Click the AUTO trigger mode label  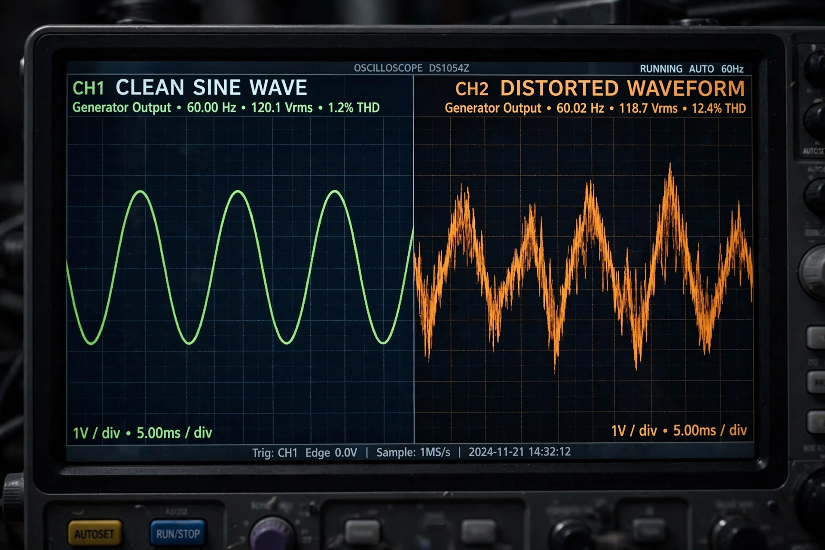point(701,69)
